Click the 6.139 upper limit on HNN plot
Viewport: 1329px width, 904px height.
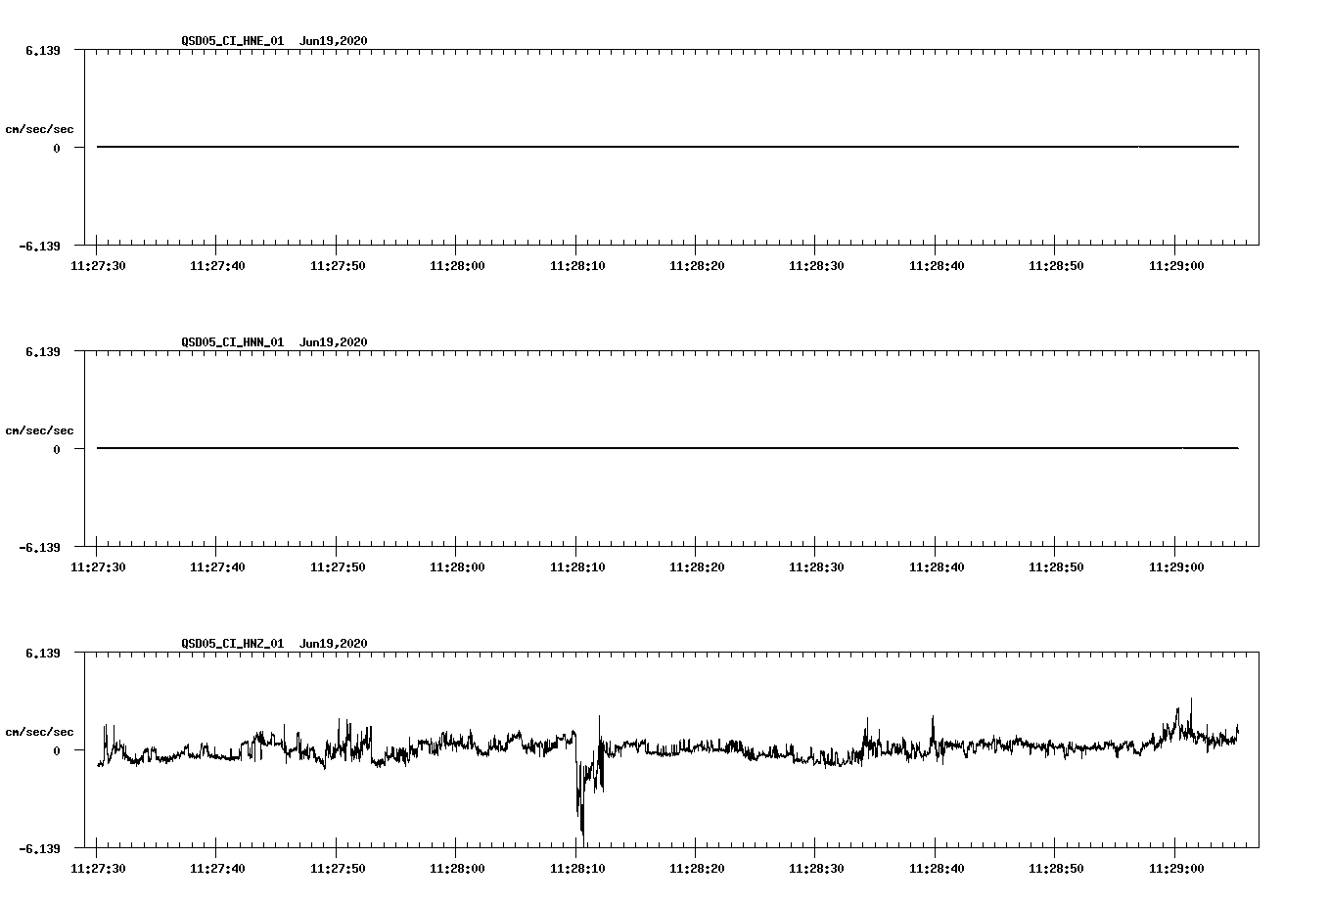[43, 351]
